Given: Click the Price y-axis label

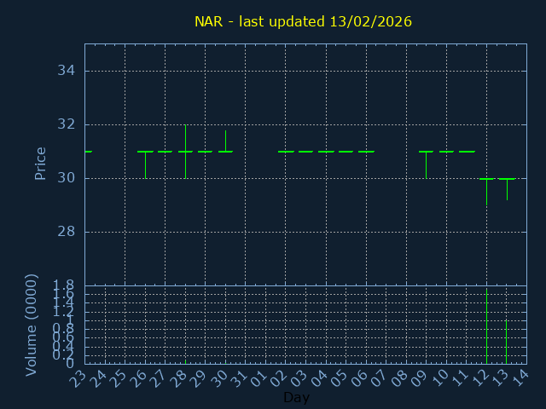Looking at the screenshot, I should click(x=40, y=163).
